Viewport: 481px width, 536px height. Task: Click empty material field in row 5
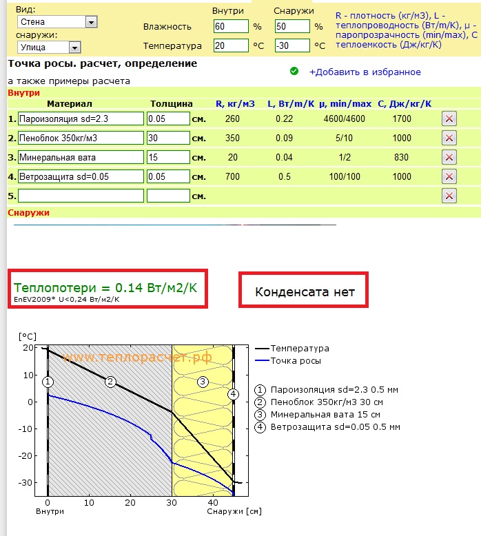81,196
